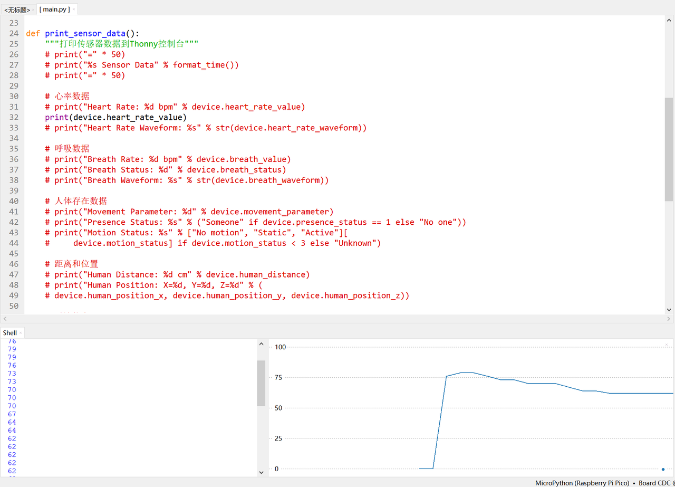Click the editor scrollbar down arrow
This screenshot has width=675, height=487.
(x=669, y=310)
